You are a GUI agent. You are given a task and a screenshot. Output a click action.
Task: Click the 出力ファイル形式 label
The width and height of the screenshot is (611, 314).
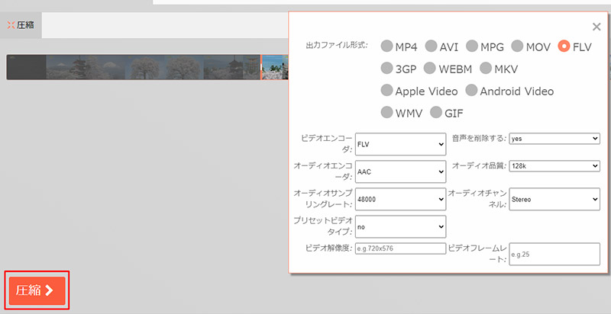[337, 45]
